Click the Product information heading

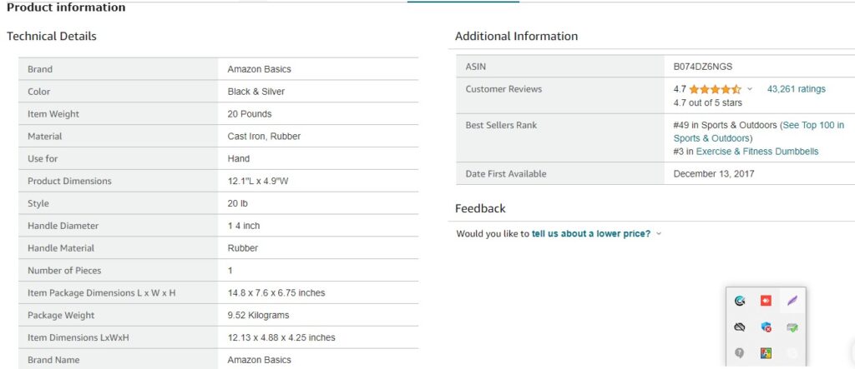tap(66, 7)
